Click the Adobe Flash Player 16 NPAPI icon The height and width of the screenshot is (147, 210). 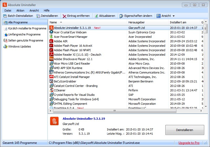51,50
